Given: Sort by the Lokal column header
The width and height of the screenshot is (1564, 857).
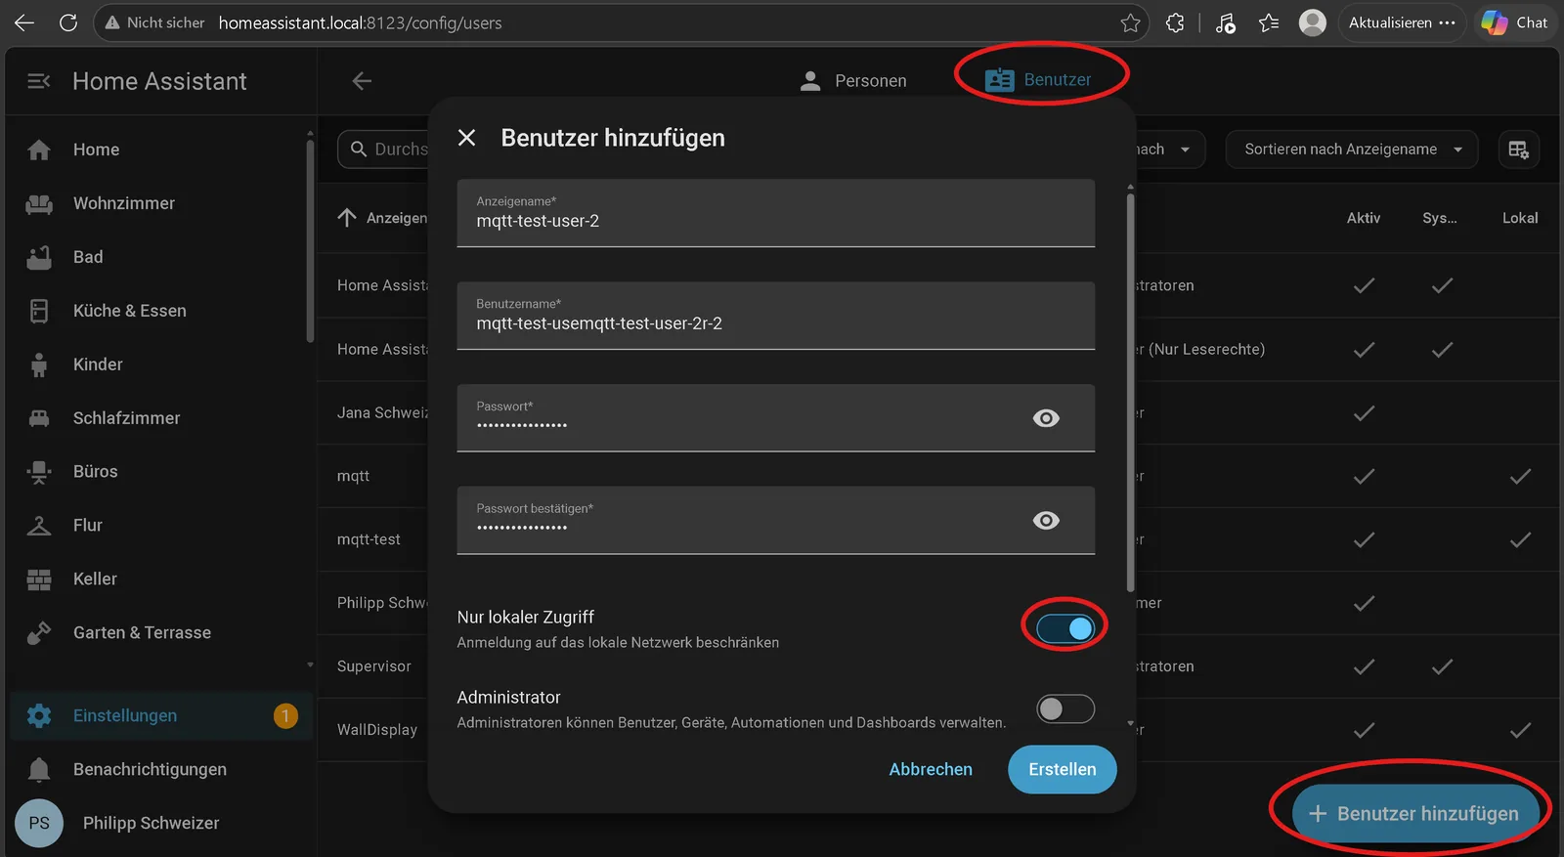Looking at the screenshot, I should point(1520,218).
